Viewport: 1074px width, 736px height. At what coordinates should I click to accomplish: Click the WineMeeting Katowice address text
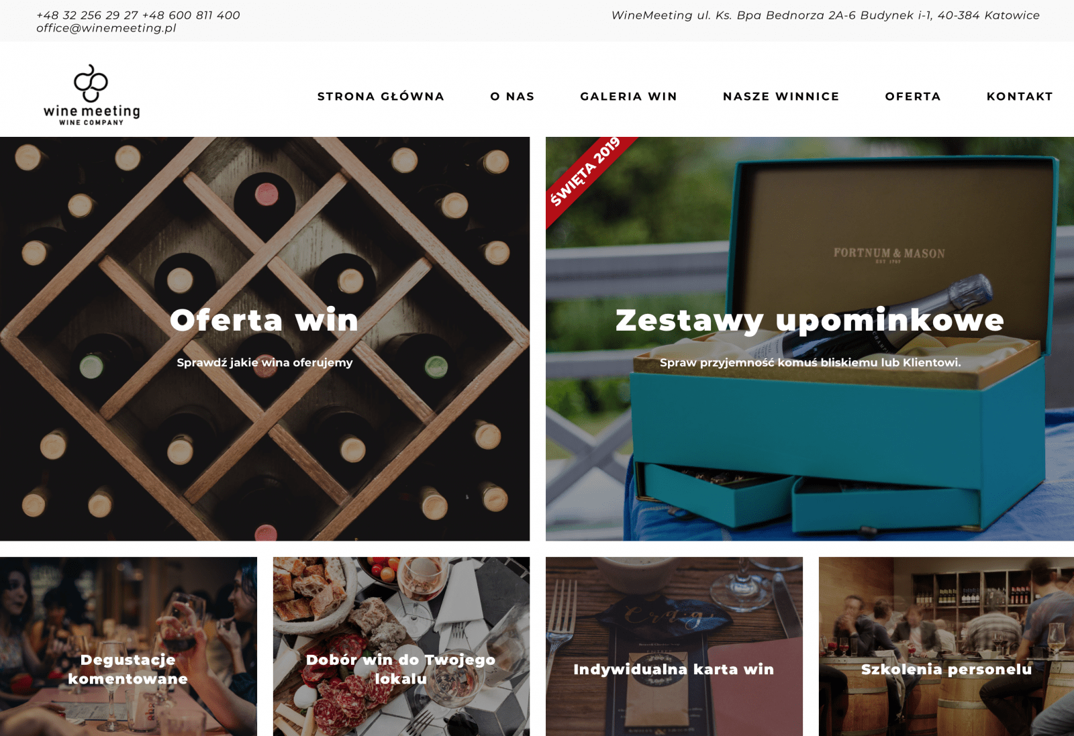(x=825, y=15)
